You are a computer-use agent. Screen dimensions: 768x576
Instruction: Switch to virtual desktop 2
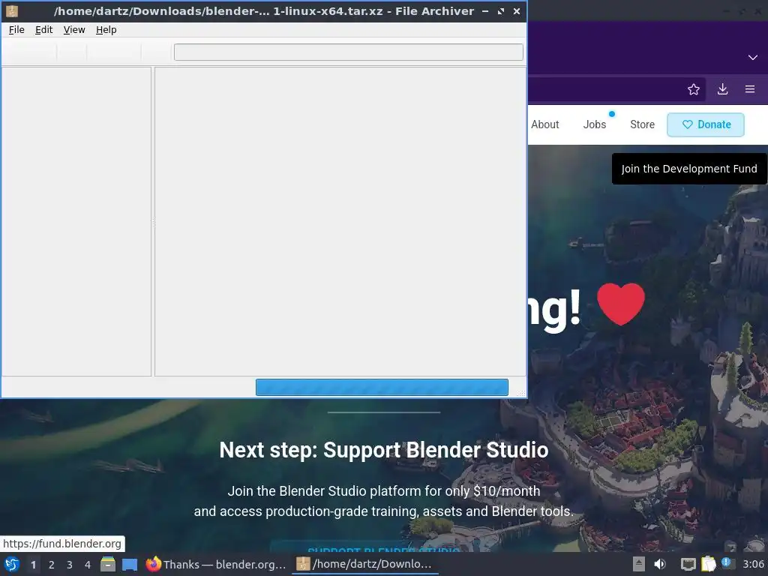click(52, 565)
